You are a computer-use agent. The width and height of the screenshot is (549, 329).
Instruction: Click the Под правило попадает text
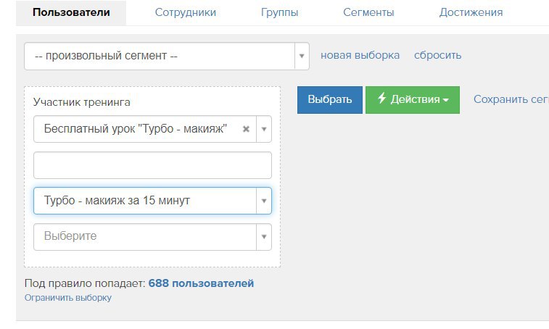[x=85, y=283]
